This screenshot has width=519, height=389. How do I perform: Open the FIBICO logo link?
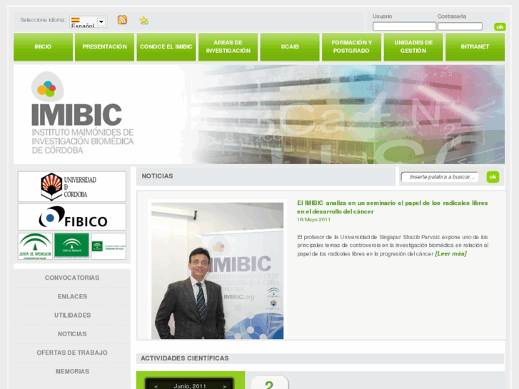pyautogui.click(x=72, y=217)
